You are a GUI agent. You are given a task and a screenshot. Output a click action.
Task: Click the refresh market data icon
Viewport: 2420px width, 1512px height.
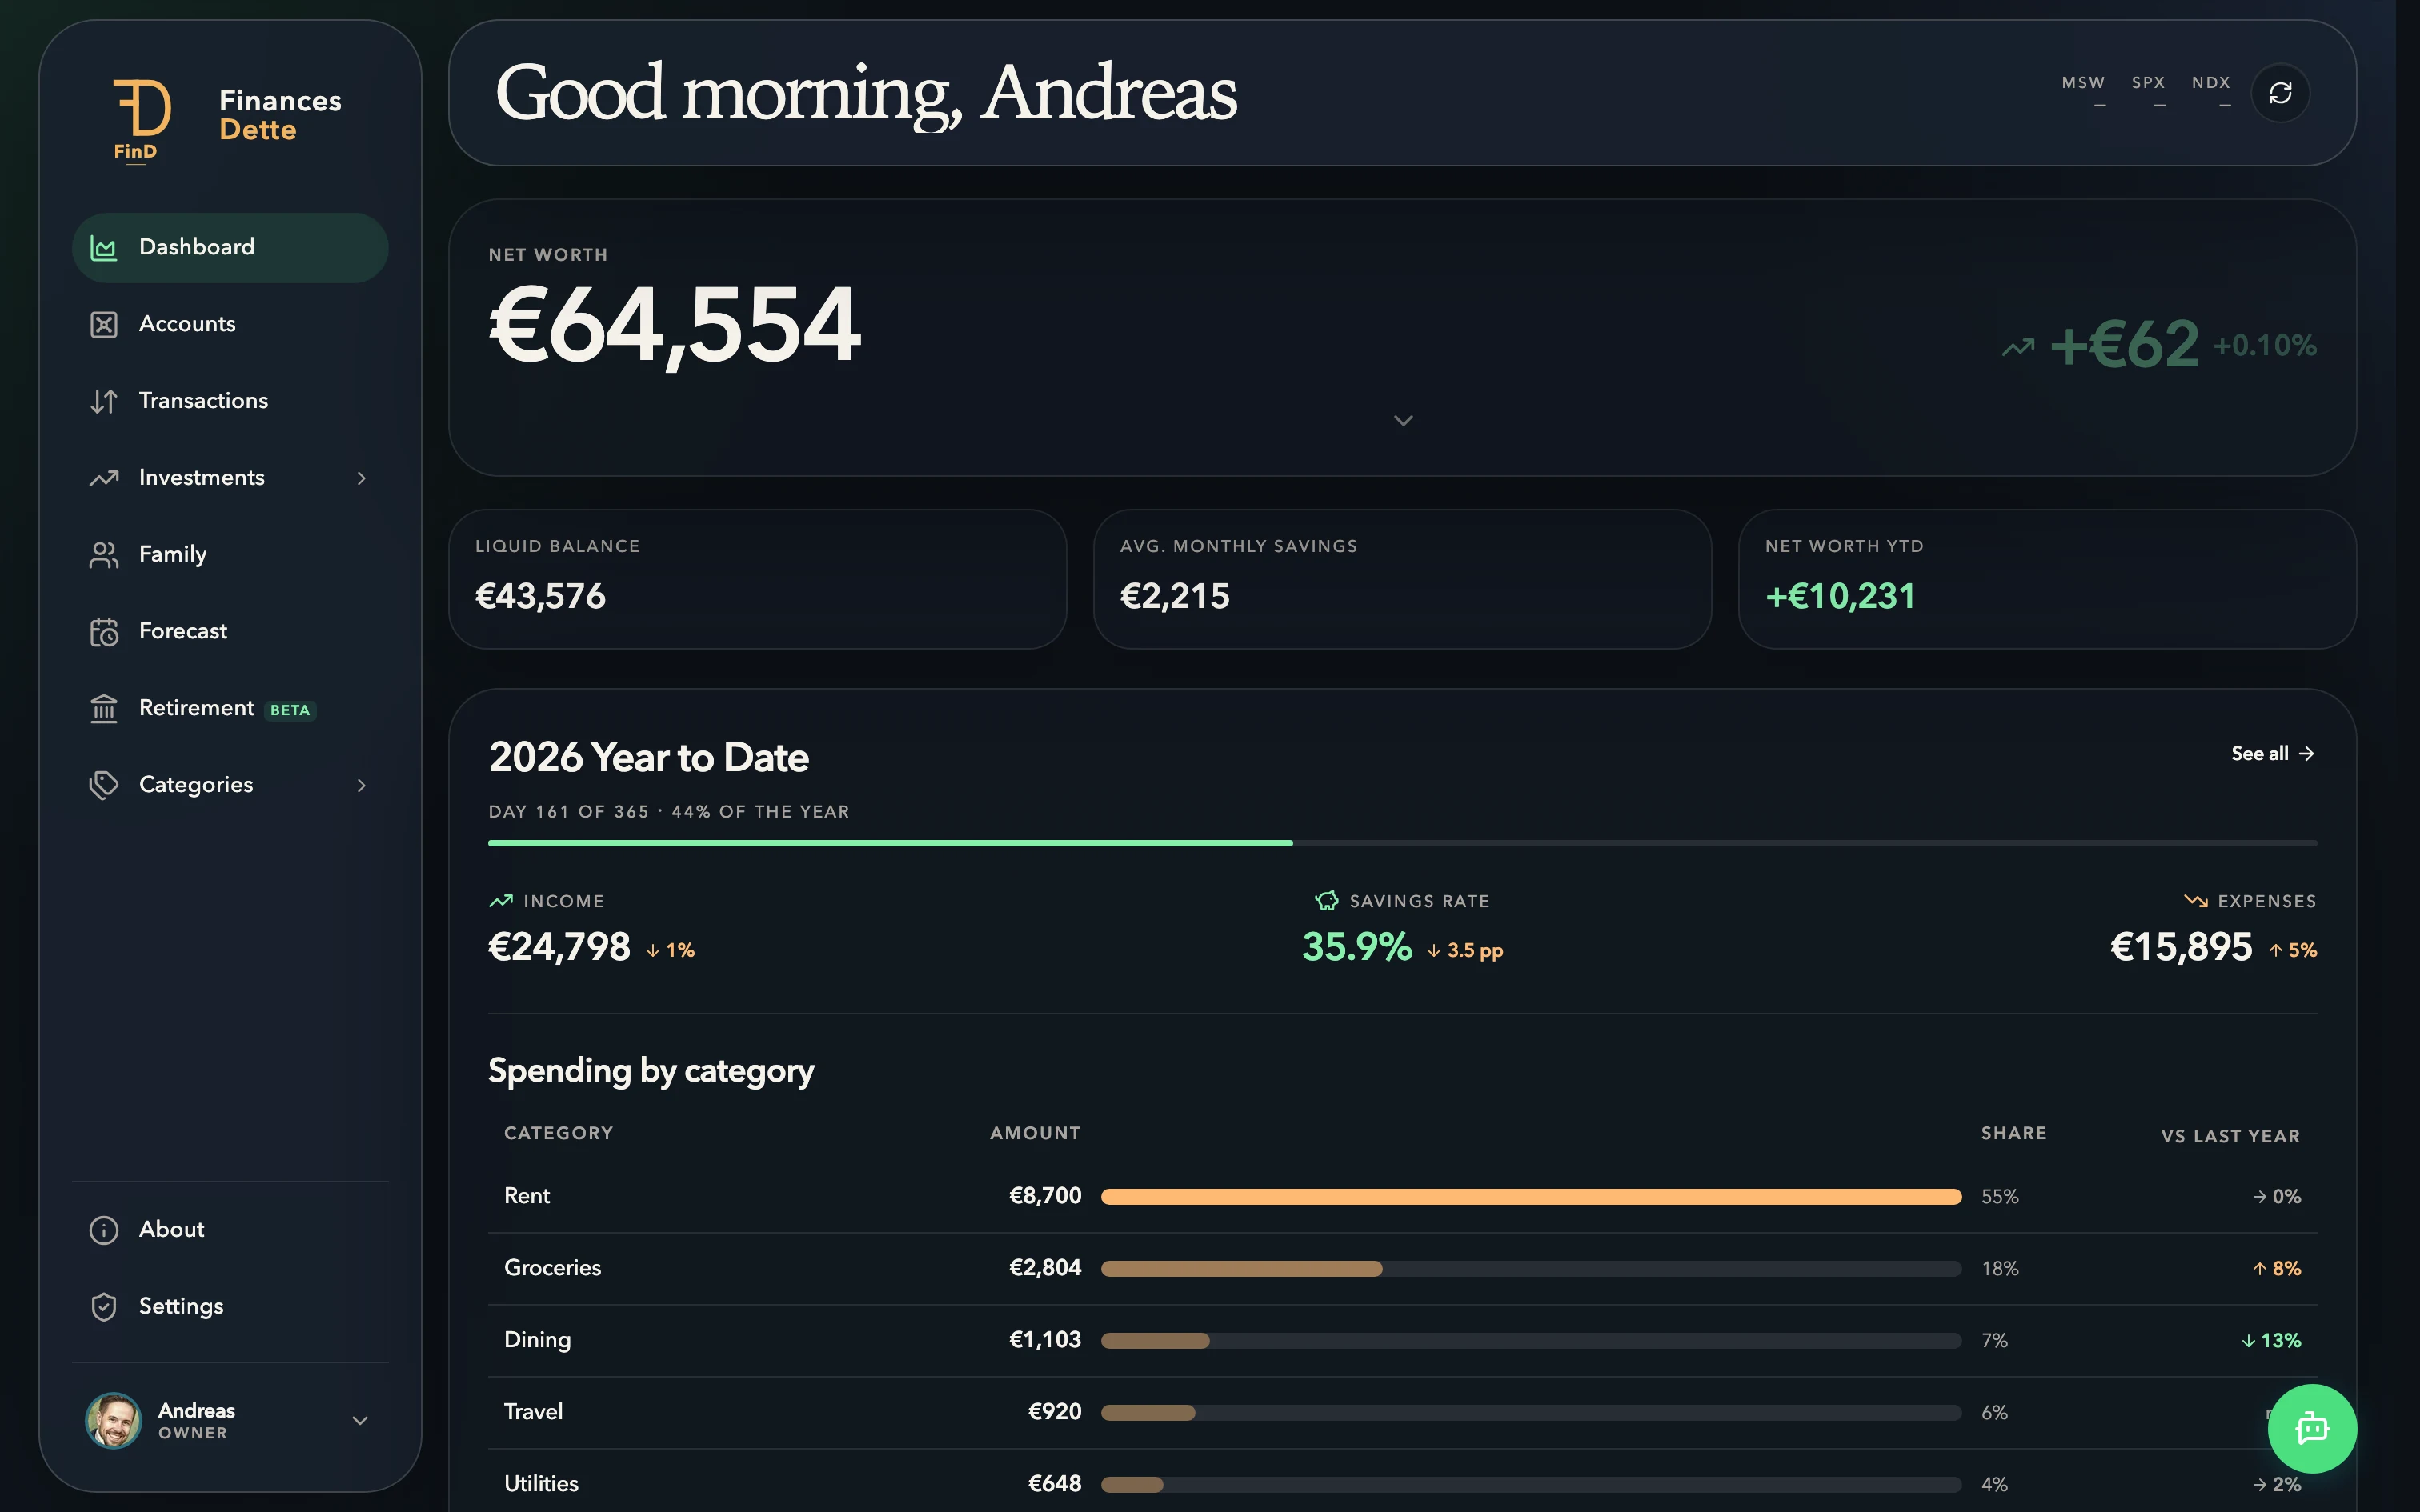click(2280, 93)
